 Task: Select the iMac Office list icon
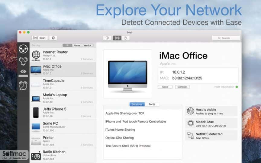coord(36,70)
